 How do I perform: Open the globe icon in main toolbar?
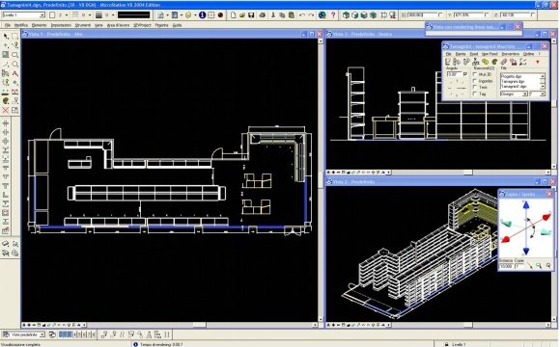322,15
